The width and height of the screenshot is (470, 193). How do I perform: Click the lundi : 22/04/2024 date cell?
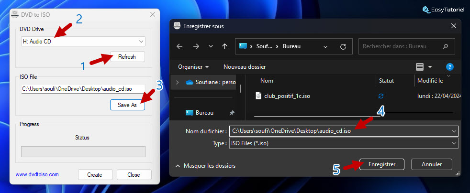click(x=438, y=96)
